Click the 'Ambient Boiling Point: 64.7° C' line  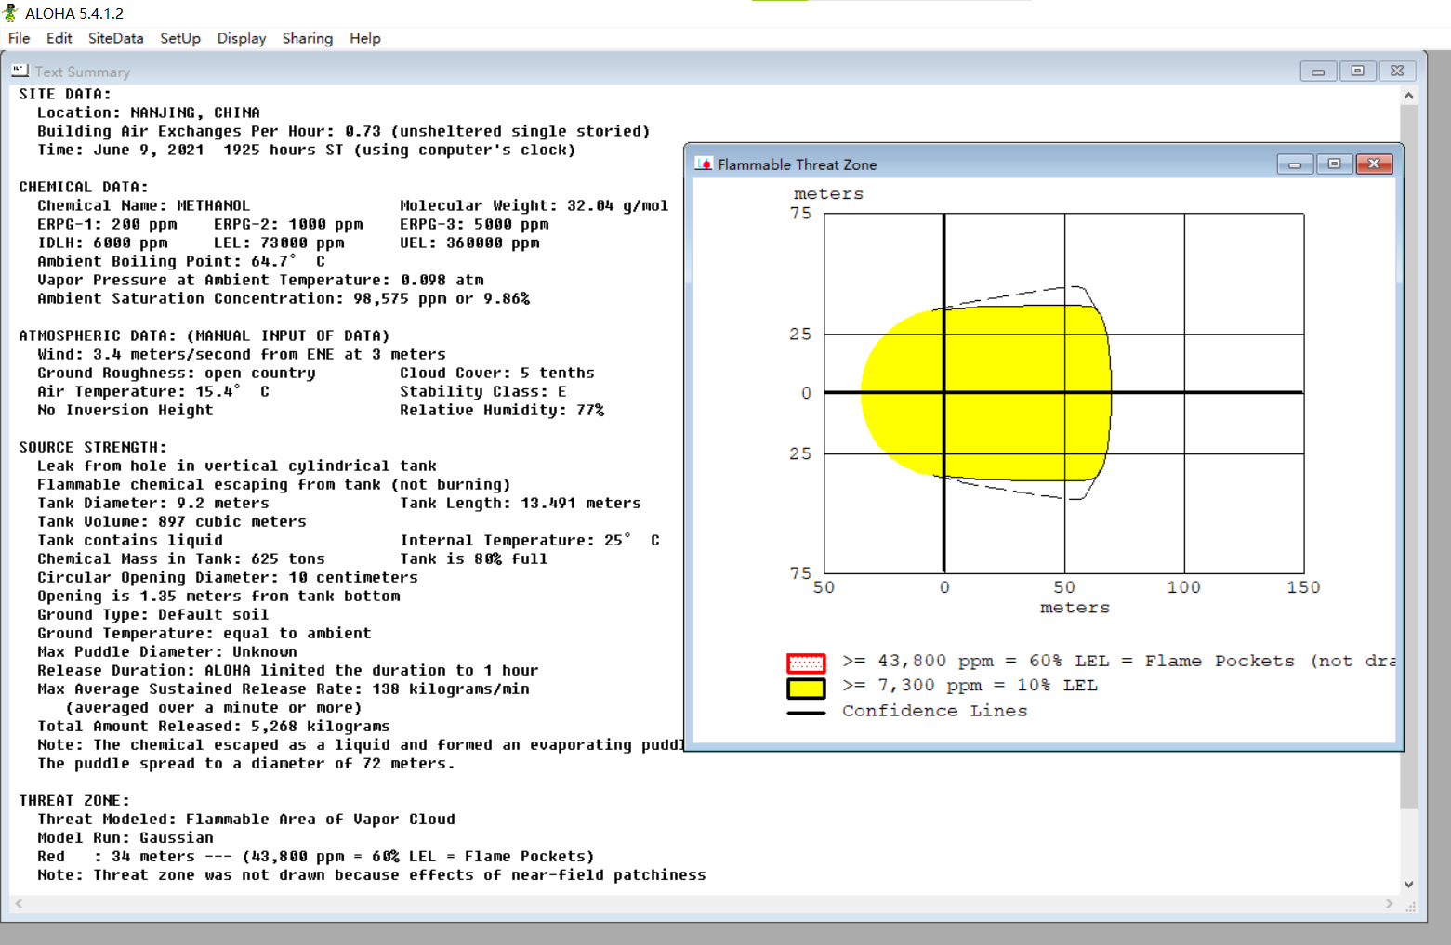coord(181,261)
